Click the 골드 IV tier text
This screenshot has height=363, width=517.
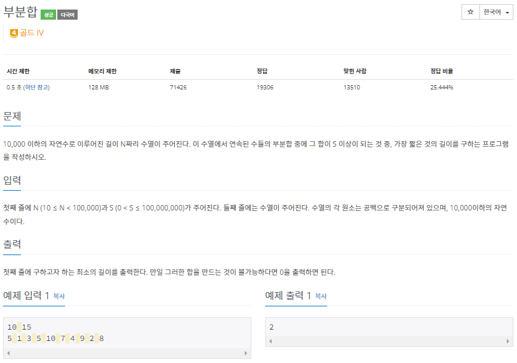pyautogui.click(x=32, y=33)
